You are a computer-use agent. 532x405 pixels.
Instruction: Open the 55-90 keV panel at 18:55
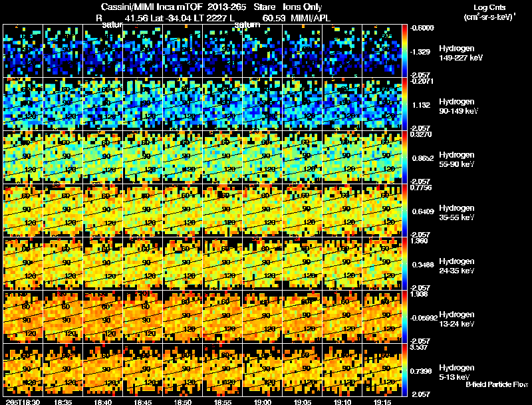223,158
